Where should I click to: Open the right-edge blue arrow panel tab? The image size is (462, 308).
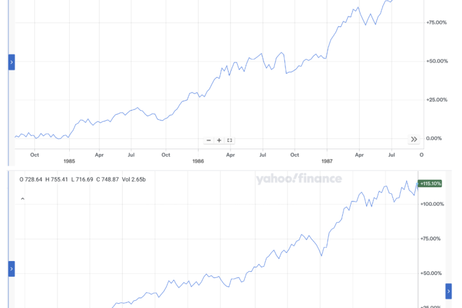pyautogui.click(x=448, y=291)
